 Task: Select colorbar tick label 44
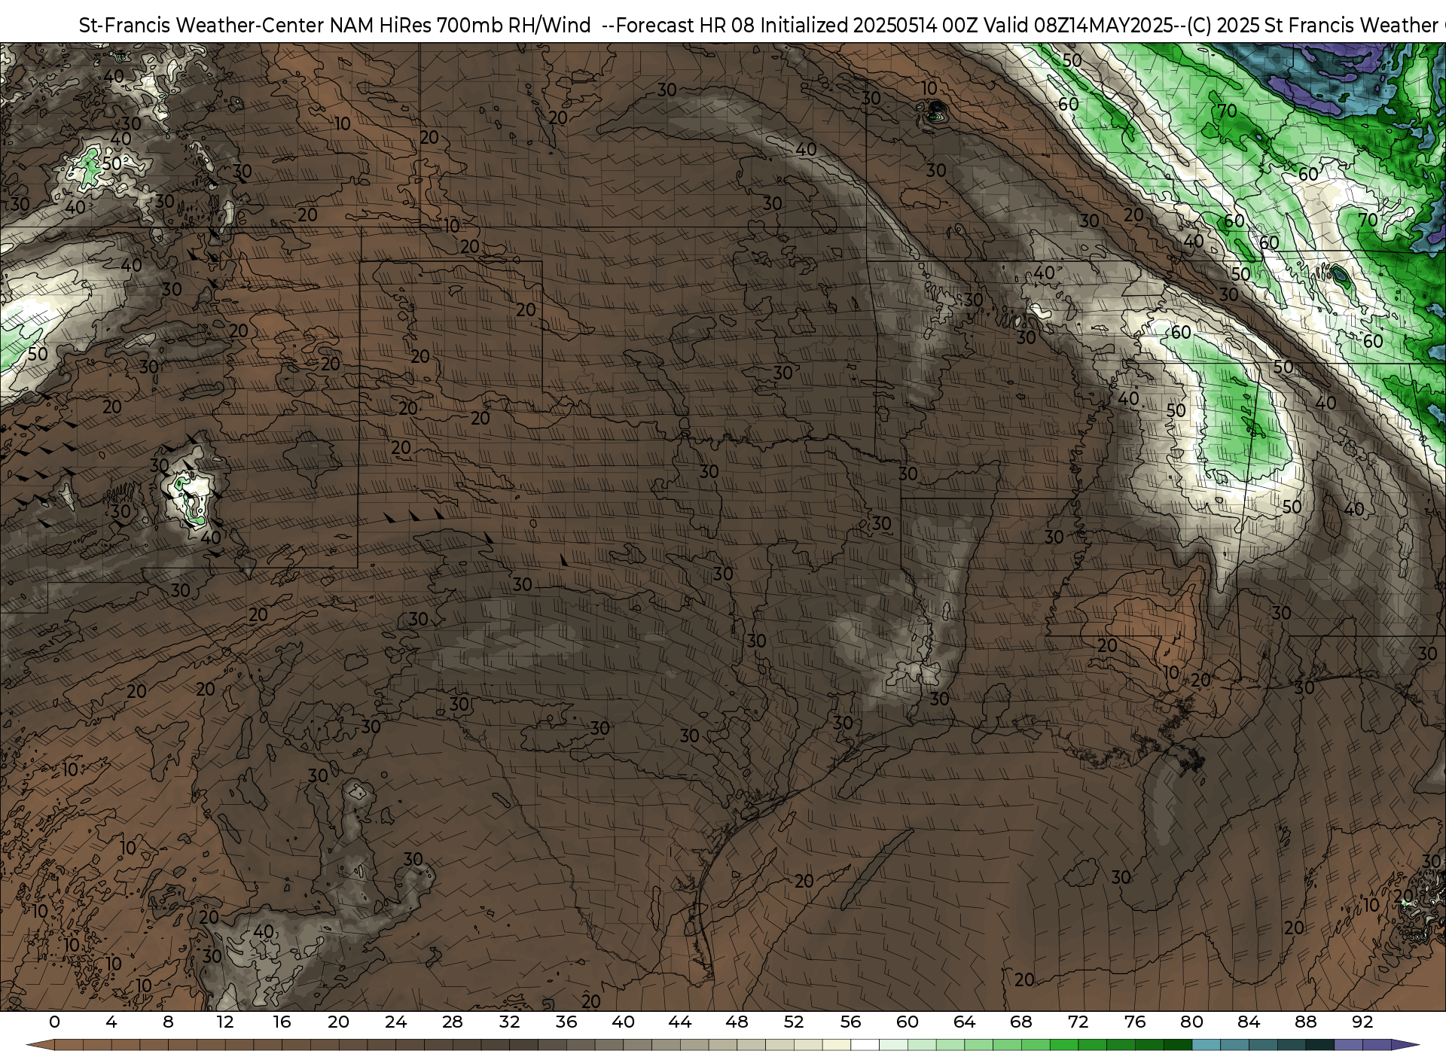pyautogui.click(x=680, y=1022)
